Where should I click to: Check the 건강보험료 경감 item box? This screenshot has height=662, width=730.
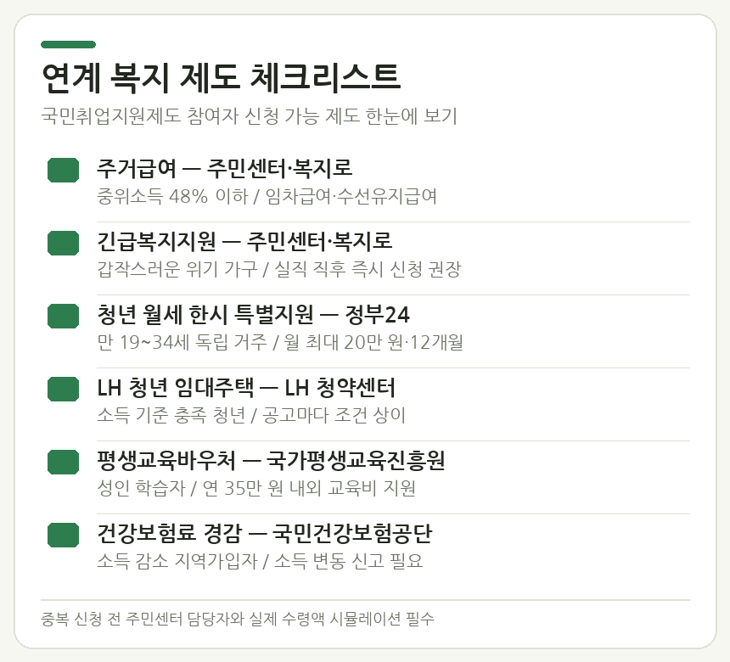64,535
